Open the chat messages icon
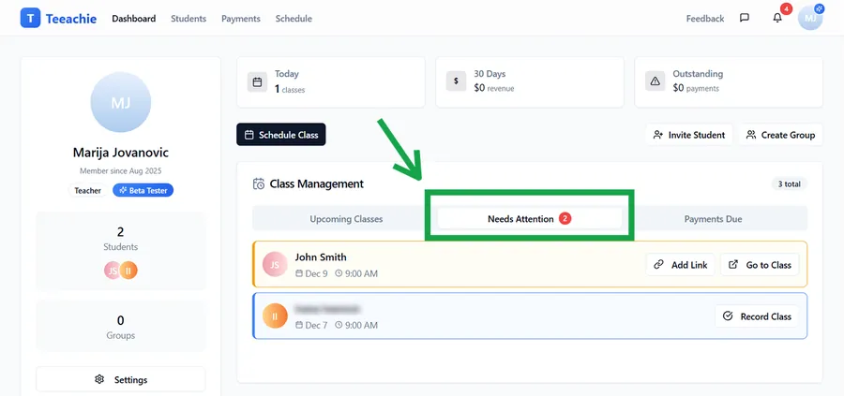 pos(745,18)
